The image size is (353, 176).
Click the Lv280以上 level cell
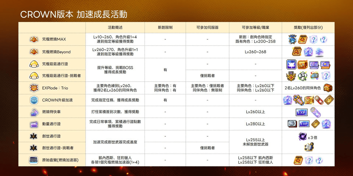pos(255,124)
